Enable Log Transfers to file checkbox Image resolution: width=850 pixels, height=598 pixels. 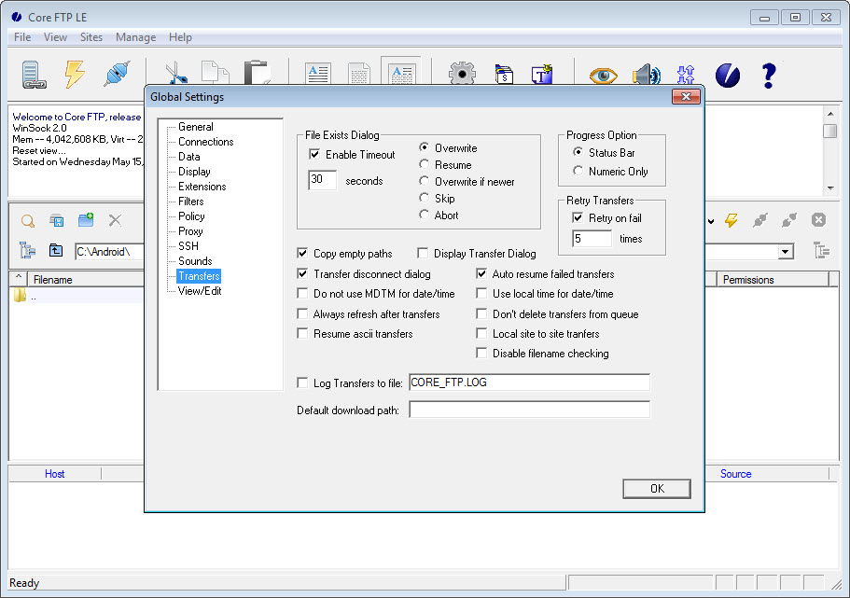[x=302, y=382]
